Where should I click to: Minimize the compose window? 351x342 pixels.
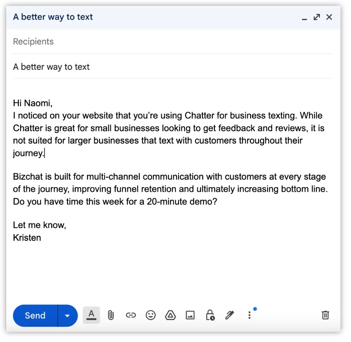click(x=304, y=18)
